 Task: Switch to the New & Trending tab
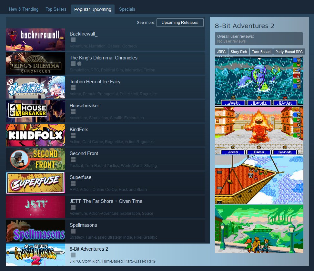(24, 9)
